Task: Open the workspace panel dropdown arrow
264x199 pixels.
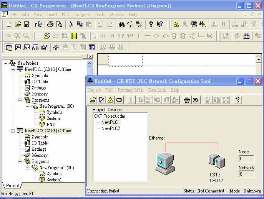Action: (85, 56)
